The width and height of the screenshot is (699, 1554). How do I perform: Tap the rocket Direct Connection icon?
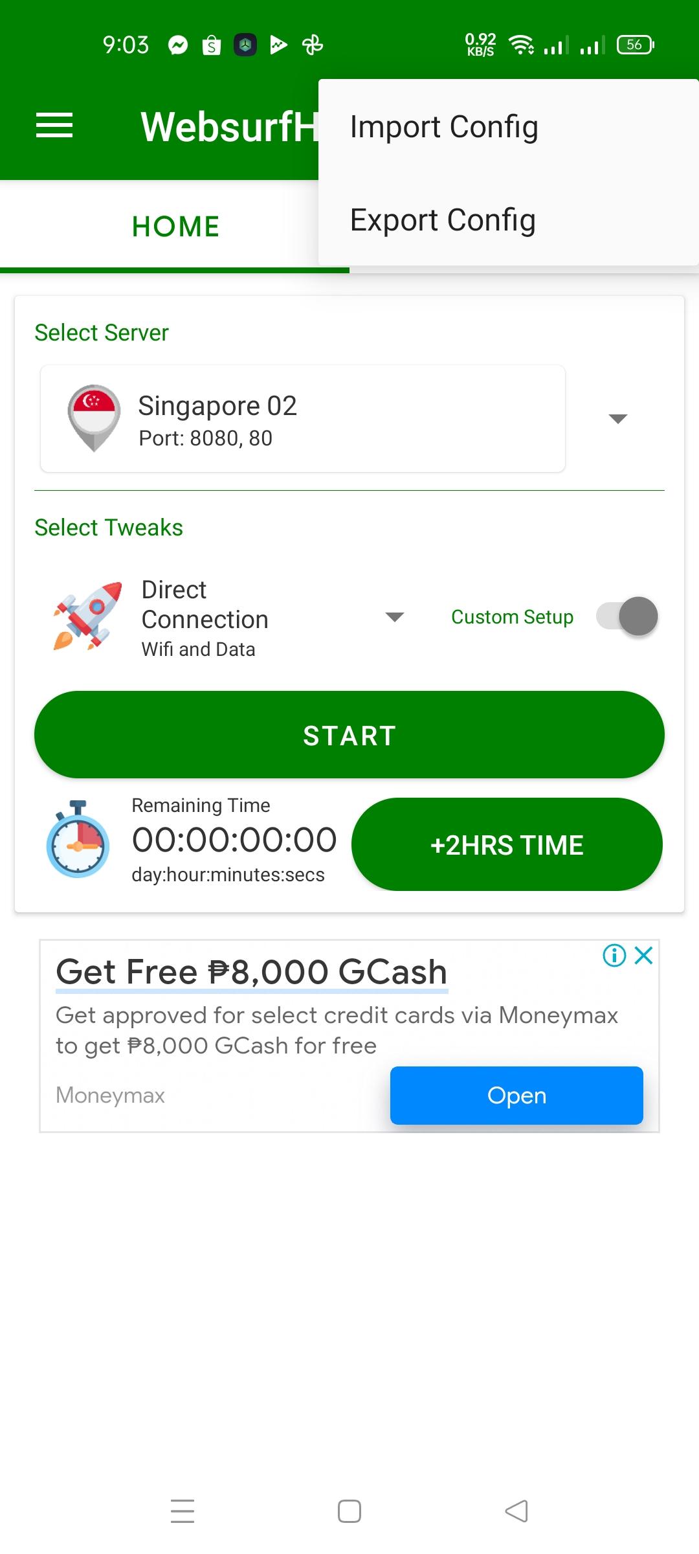click(87, 616)
